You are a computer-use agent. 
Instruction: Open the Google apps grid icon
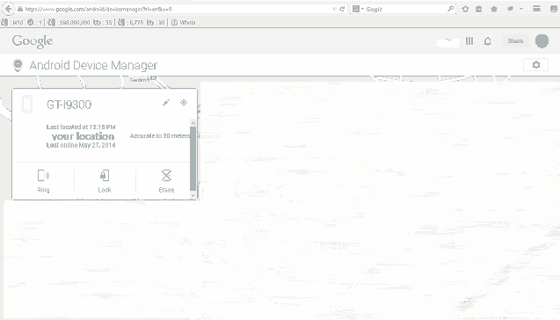(x=469, y=41)
